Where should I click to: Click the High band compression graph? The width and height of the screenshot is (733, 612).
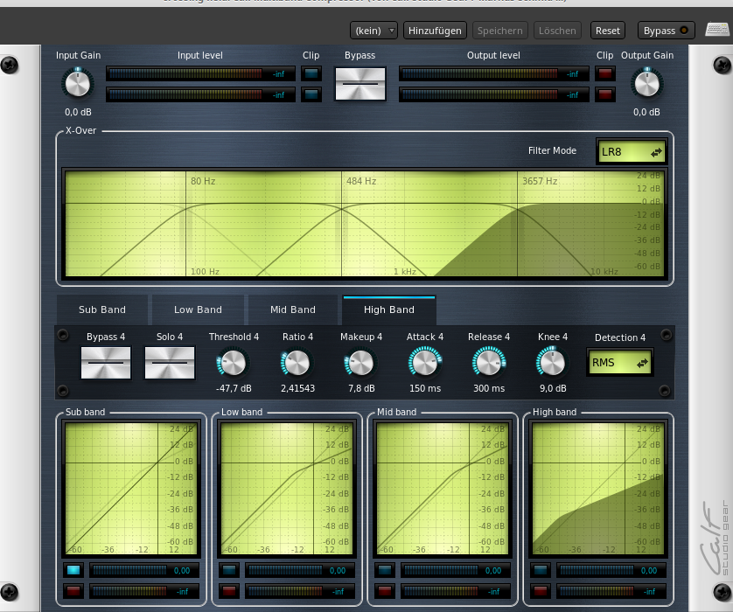coord(598,489)
